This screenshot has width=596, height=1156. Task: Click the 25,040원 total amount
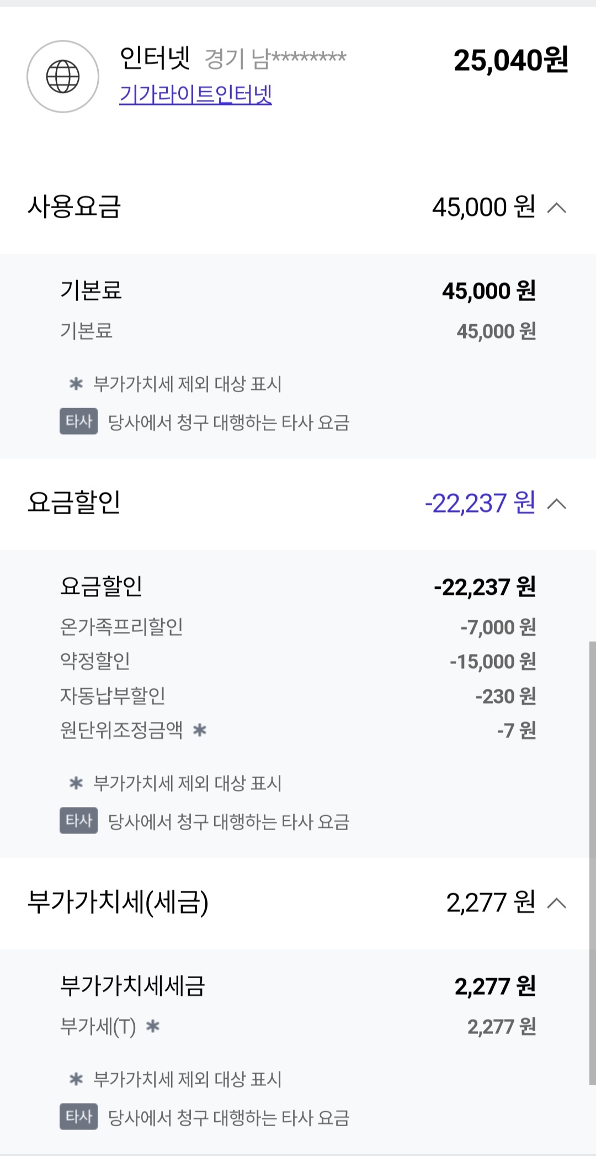click(x=510, y=60)
